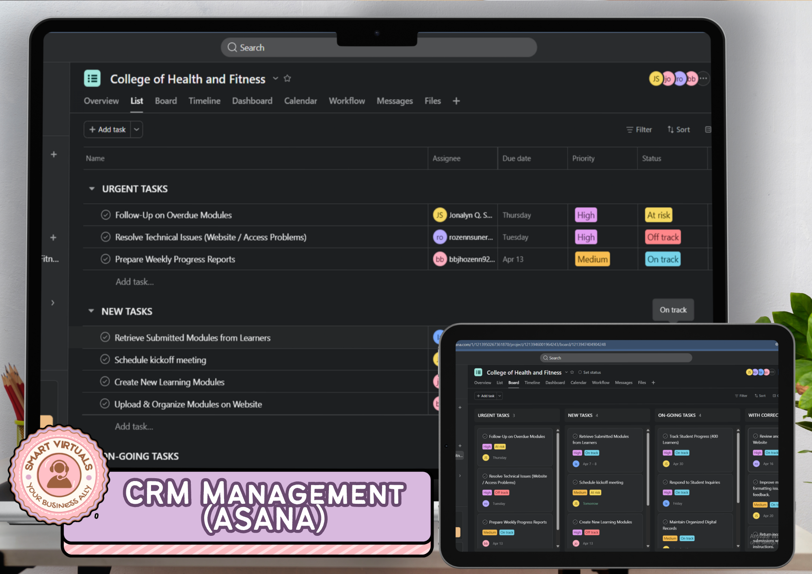Switch to Calendar tab on laptop

click(x=300, y=101)
